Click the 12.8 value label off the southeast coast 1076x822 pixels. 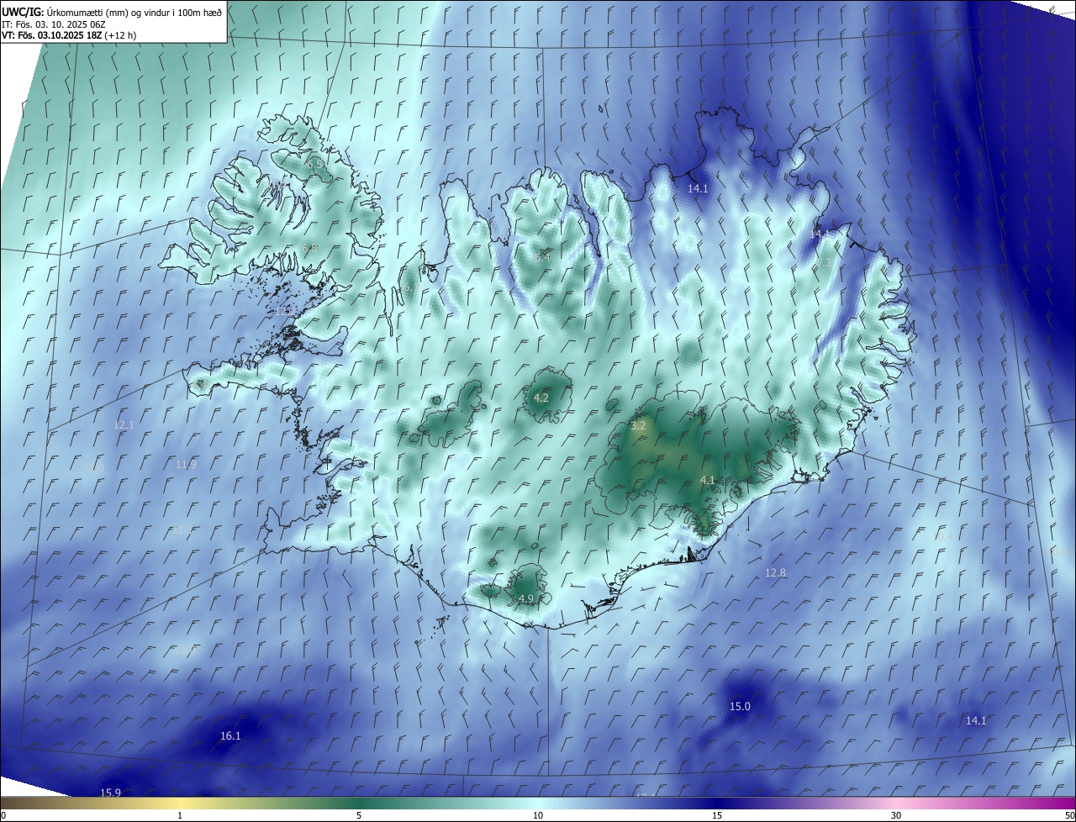coord(776,572)
